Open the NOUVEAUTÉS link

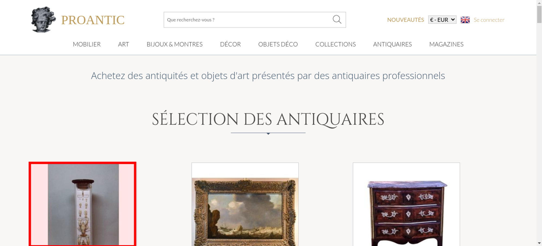click(x=405, y=20)
